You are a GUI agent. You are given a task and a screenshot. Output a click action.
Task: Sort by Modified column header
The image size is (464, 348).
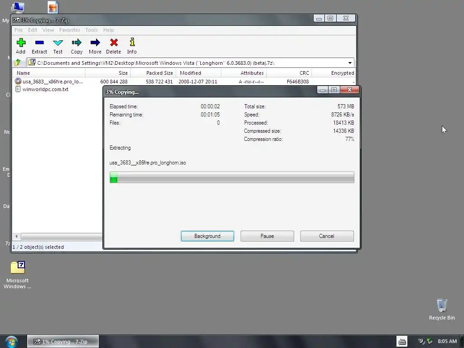click(x=198, y=73)
